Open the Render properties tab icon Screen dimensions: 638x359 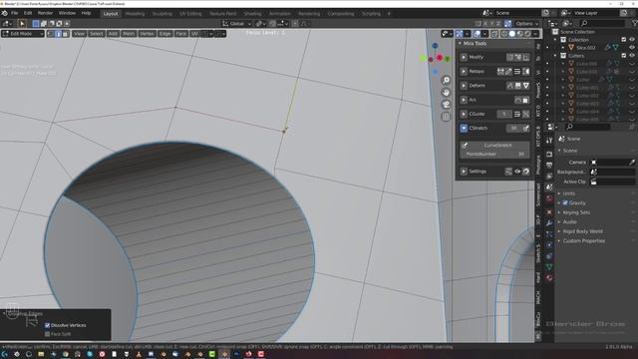(x=549, y=155)
